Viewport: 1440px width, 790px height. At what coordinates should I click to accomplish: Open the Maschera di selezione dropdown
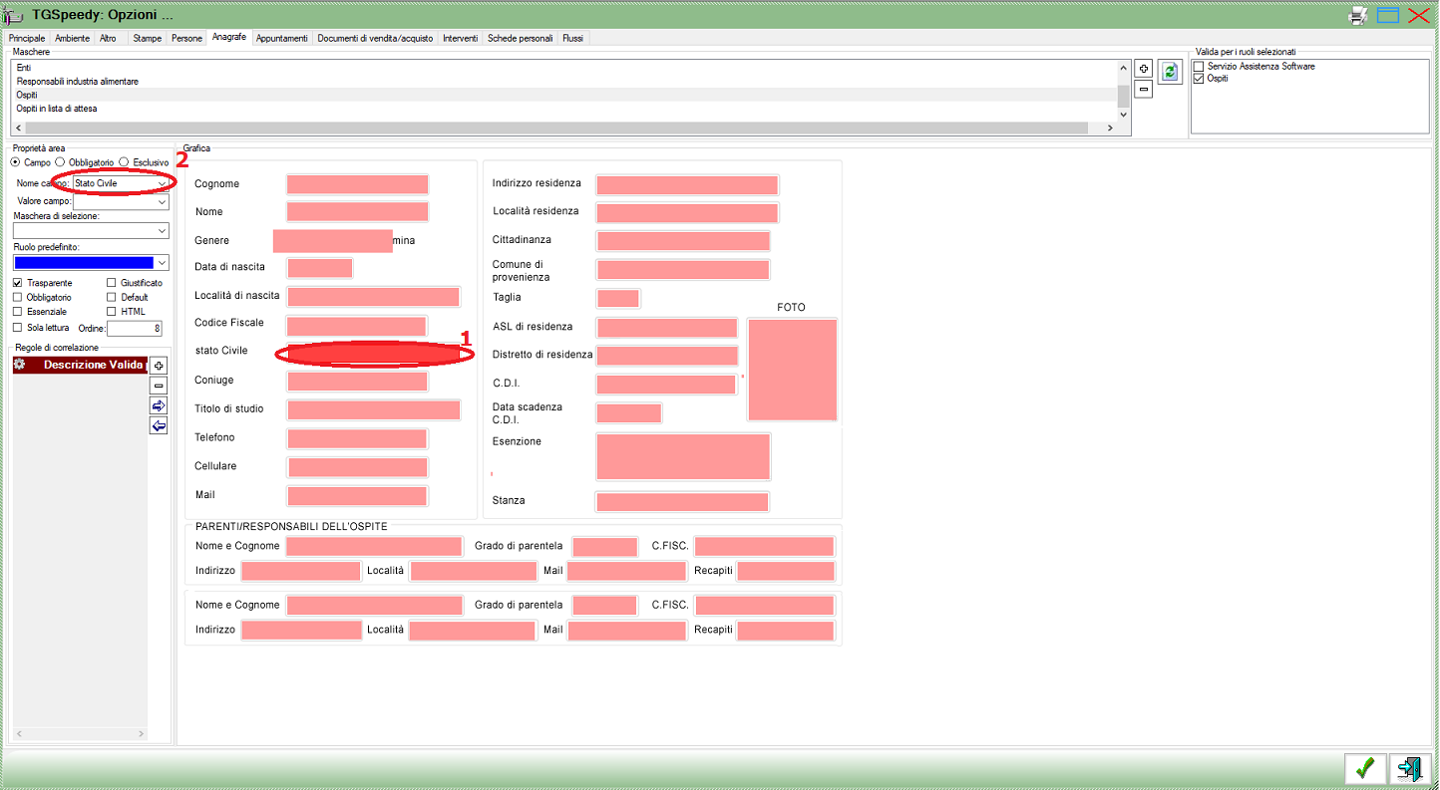tap(162, 231)
